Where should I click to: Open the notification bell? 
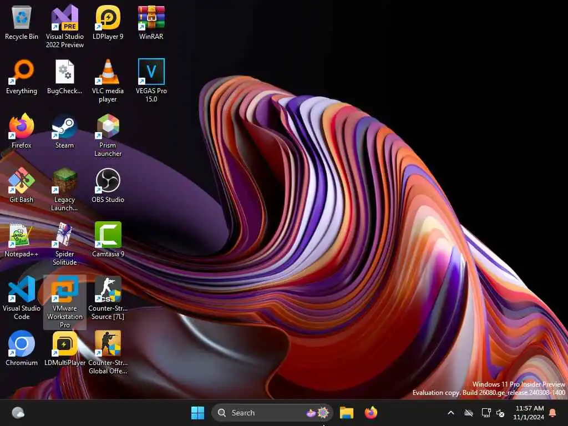(552, 413)
